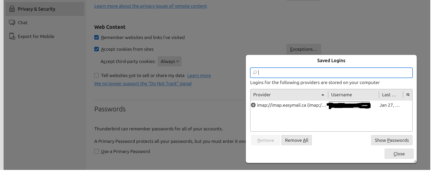The image size is (435, 172).
Task: Check Use a Primary Password
Action: coord(97,151)
